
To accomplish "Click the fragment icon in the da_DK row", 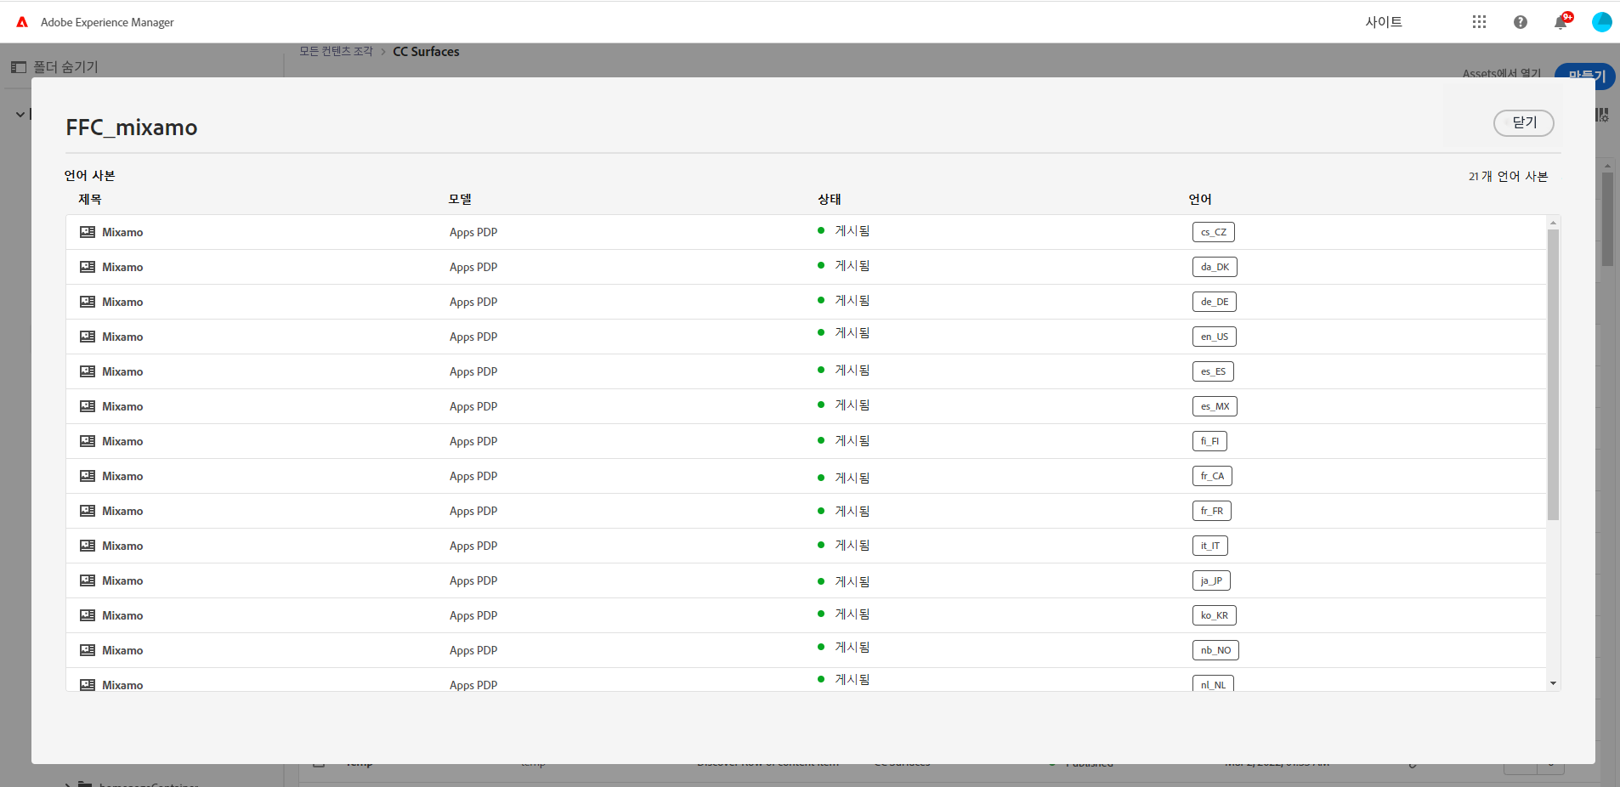I will (88, 267).
